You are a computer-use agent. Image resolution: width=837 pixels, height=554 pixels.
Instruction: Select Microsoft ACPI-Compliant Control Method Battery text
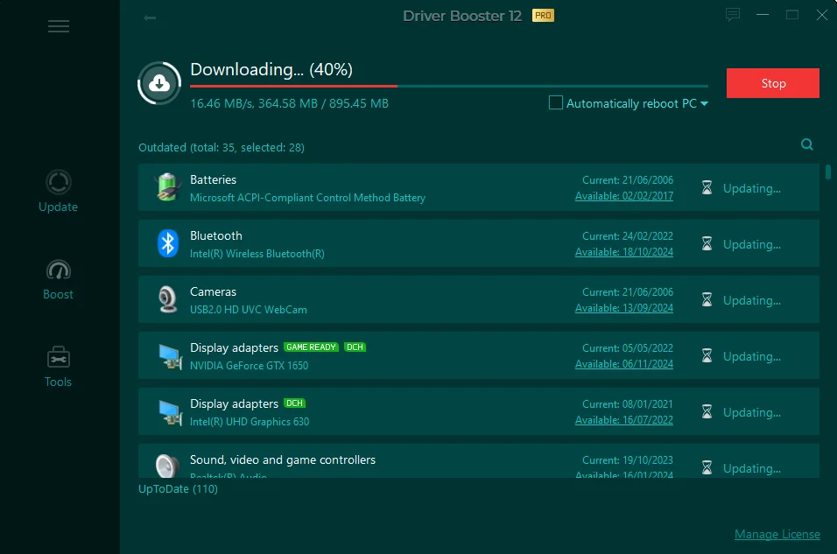307,198
